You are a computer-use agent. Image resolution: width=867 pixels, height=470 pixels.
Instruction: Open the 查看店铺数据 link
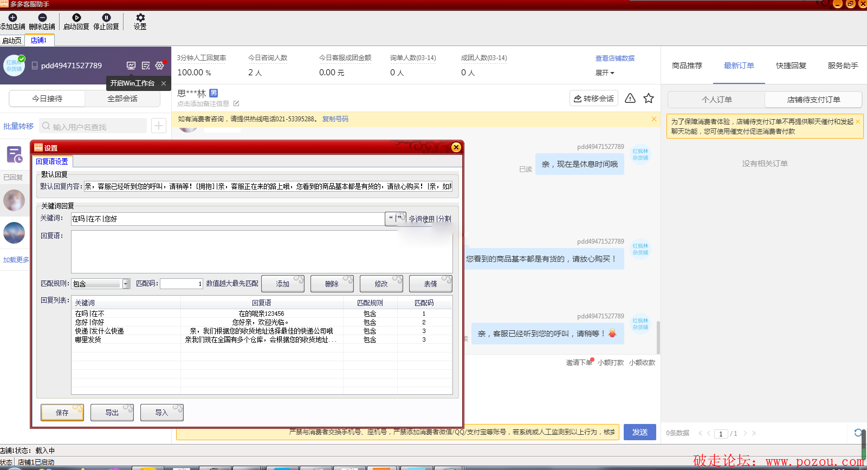[x=614, y=58]
